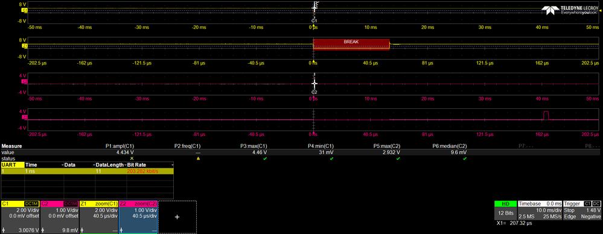Select the P6:median(C2) measurement header
Viewport: 603px width, 234px height.
[450, 146]
